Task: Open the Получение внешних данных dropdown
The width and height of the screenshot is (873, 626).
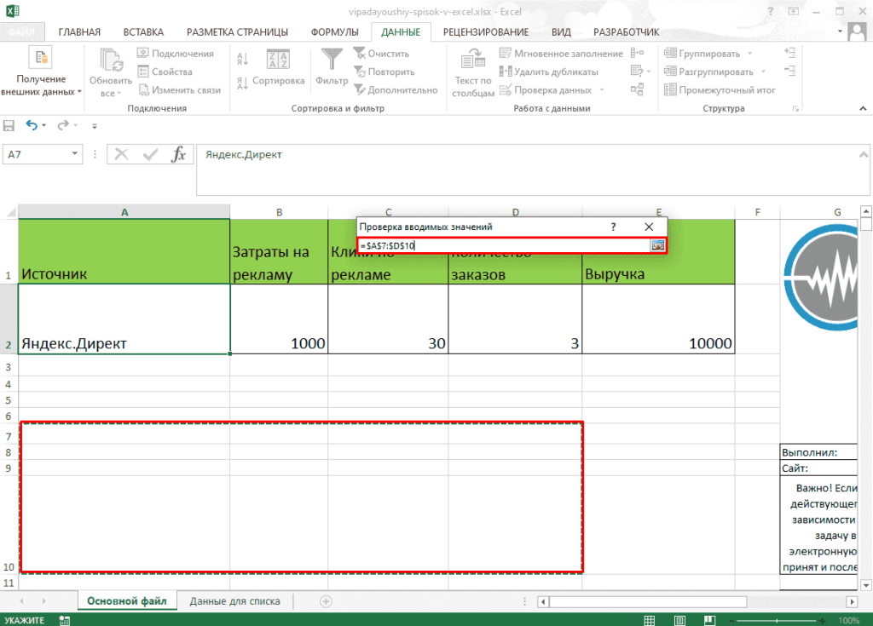Action: 41,85
